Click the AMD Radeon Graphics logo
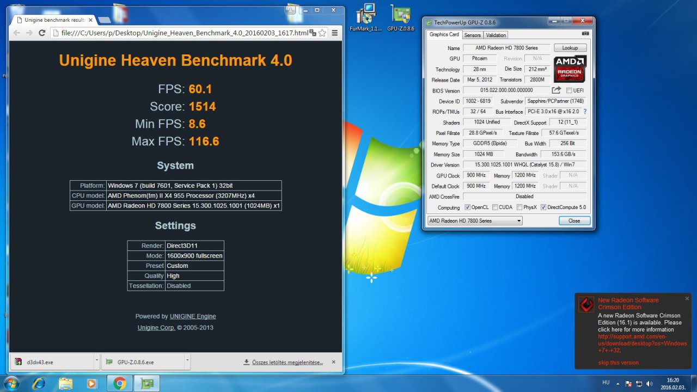Image resolution: width=697 pixels, height=392 pixels. [570, 69]
